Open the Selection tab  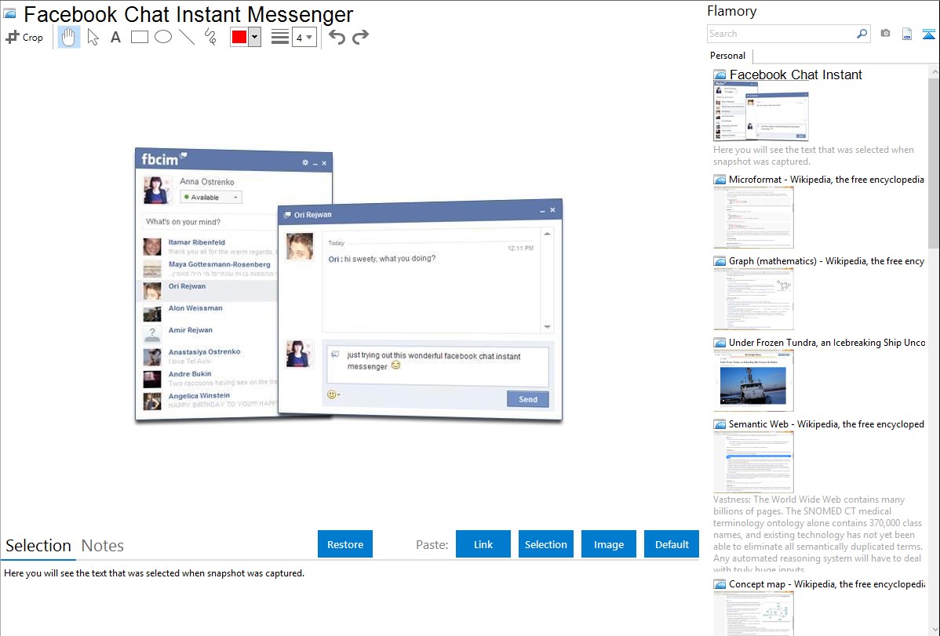click(38, 546)
